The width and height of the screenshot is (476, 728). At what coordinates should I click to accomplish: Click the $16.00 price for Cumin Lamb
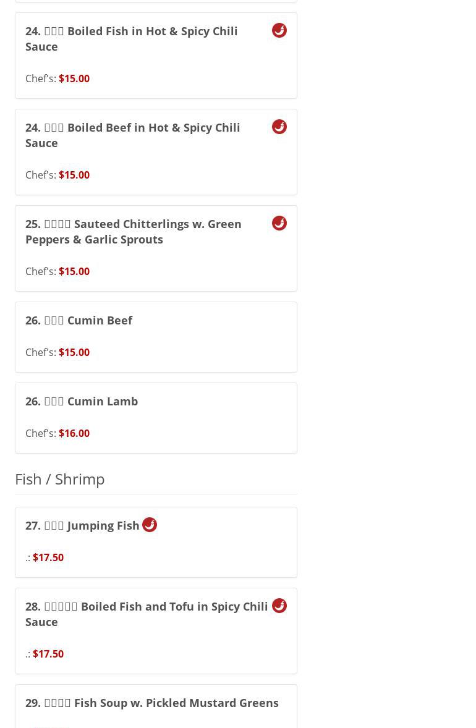coord(74,433)
